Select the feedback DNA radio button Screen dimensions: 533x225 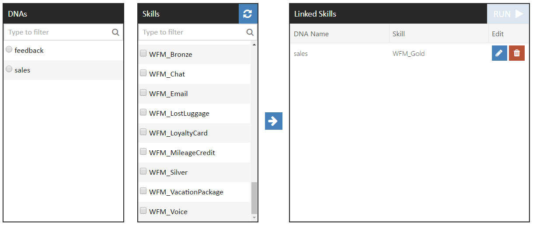click(x=9, y=50)
